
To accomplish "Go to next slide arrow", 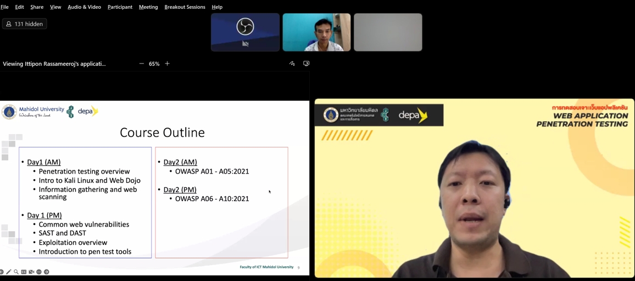I will coord(47,272).
